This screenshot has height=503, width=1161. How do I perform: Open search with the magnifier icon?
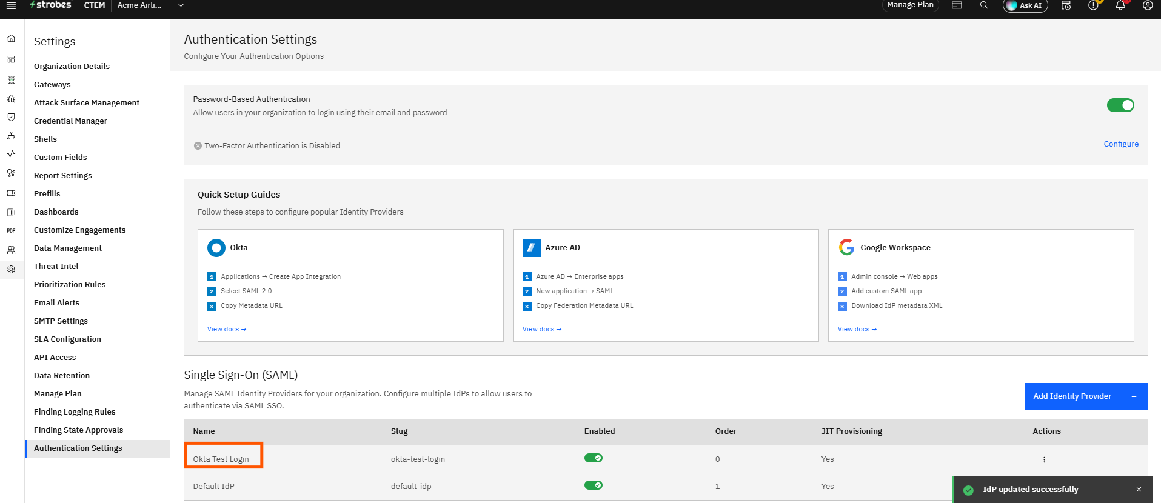[x=984, y=5]
